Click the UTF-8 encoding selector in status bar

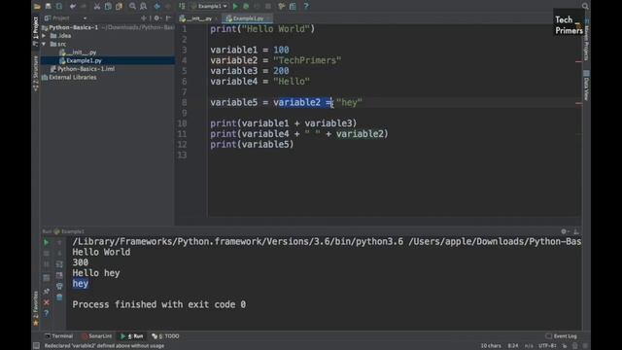(547, 346)
